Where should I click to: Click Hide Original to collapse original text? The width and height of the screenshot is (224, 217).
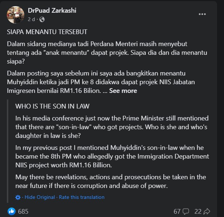pyautogui.click(x=40, y=197)
